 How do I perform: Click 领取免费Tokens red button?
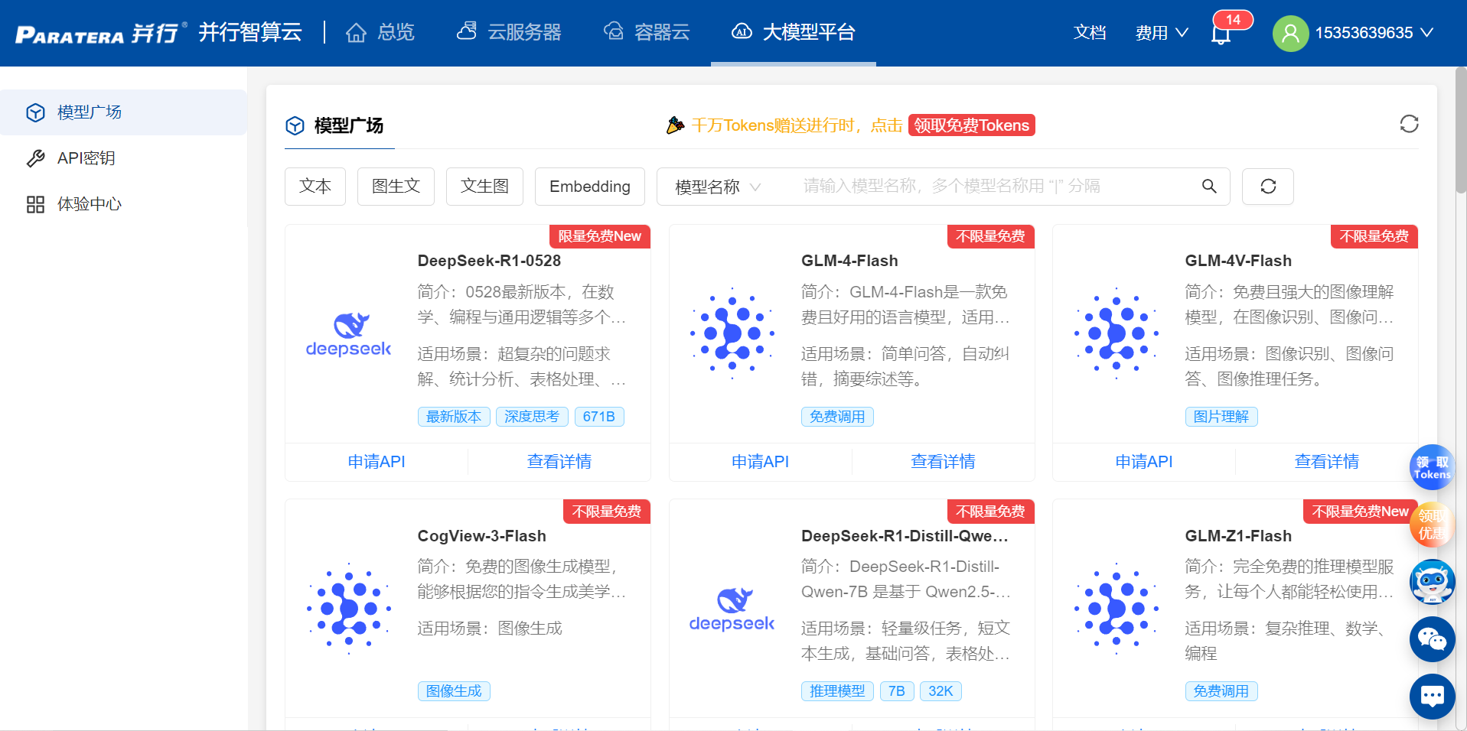pos(972,125)
